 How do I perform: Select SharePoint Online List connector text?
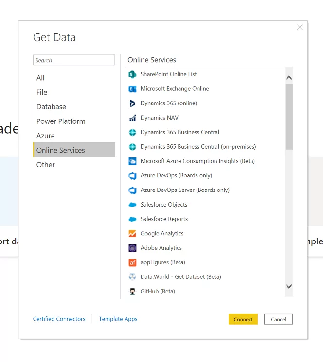(x=168, y=74)
